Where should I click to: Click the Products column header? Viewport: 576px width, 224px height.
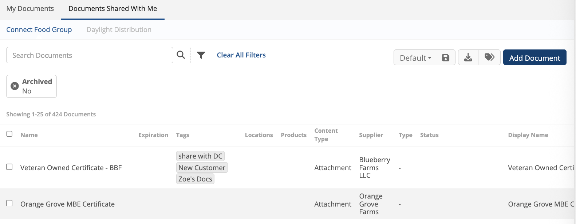(294, 135)
